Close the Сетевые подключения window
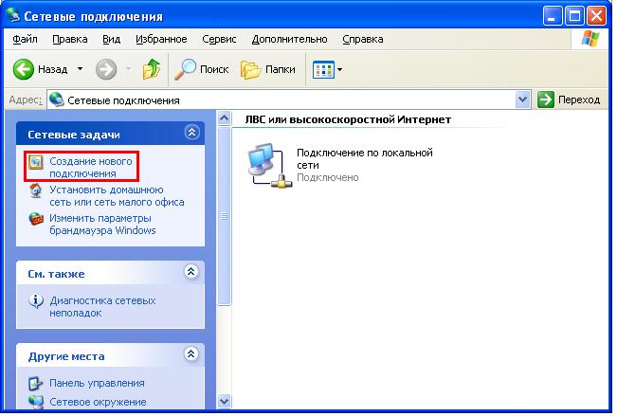617x416 pixels. tap(596, 16)
